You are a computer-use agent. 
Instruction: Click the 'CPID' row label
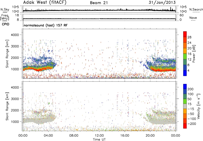click(x=6, y=24)
